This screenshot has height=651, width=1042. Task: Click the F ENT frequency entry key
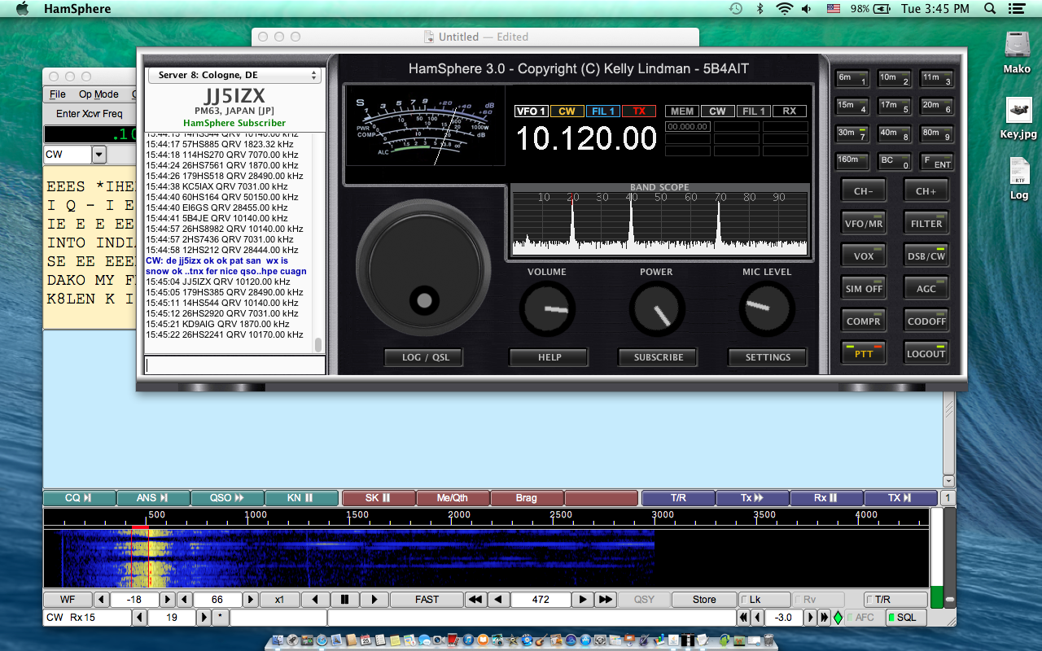936,161
